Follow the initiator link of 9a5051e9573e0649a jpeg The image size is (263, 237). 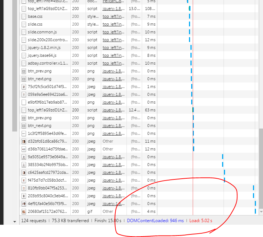click(113, 157)
